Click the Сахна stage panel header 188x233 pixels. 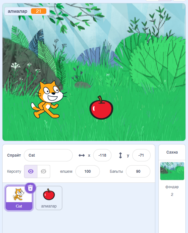(x=172, y=152)
